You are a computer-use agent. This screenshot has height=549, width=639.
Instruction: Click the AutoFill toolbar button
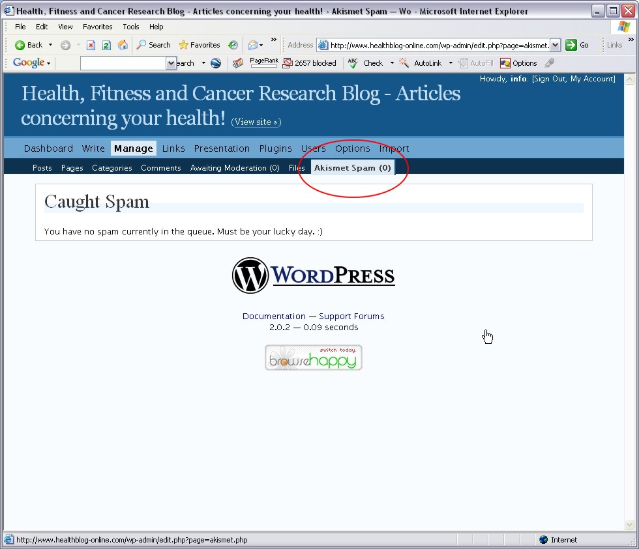pos(475,63)
